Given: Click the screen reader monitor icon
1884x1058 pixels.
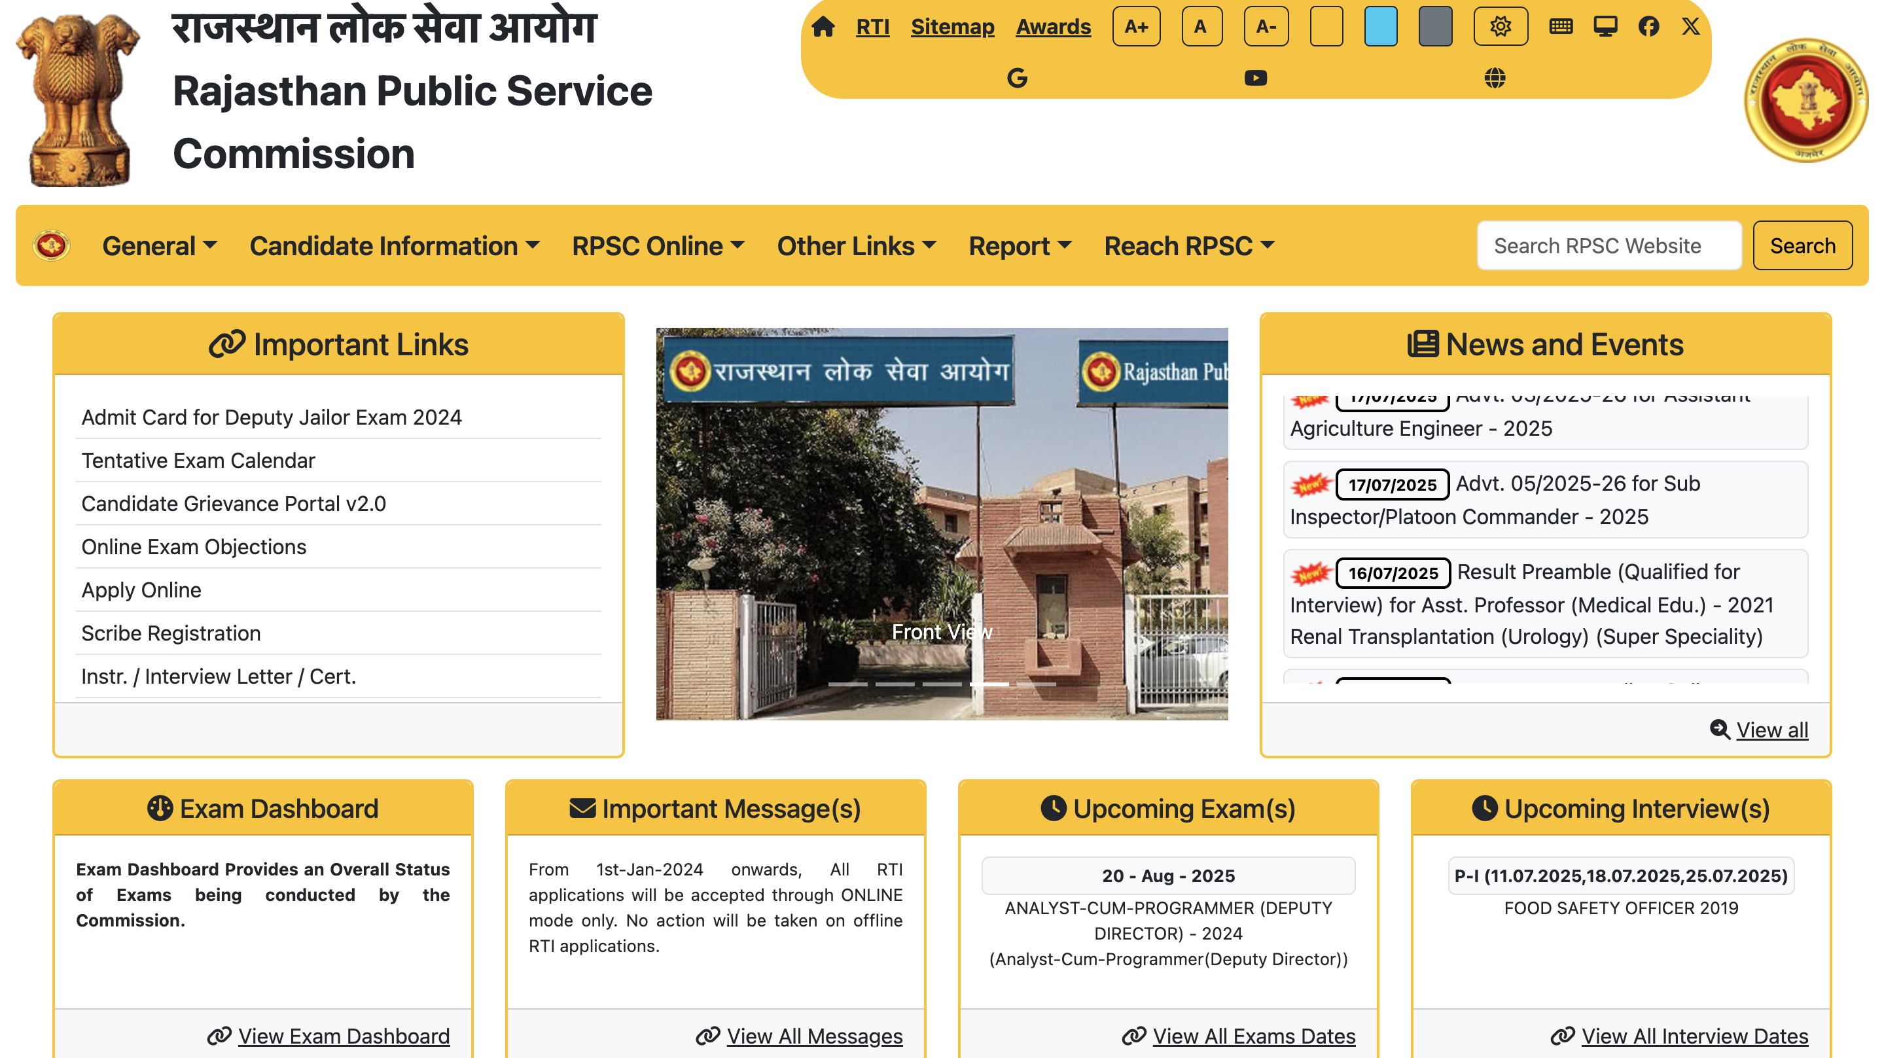Looking at the screenshot, I should (1605, 26).
